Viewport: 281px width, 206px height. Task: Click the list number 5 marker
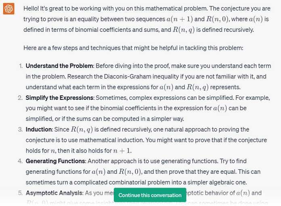(20, 193)
